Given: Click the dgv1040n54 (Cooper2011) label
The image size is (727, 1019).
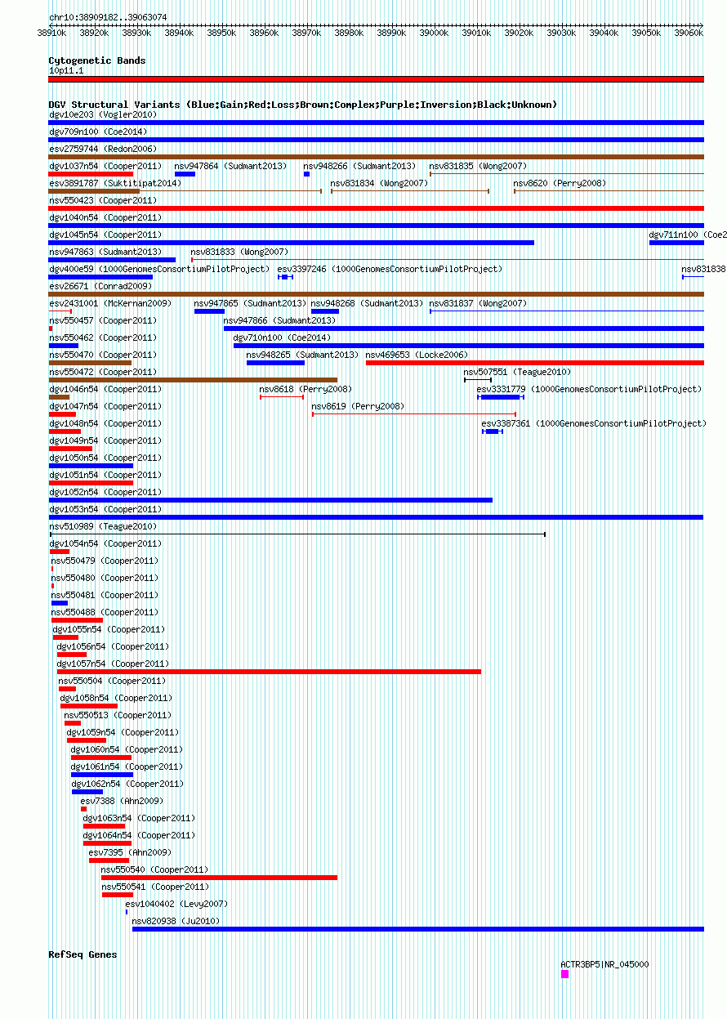Looking at the screenshot, I should (105, 217).
